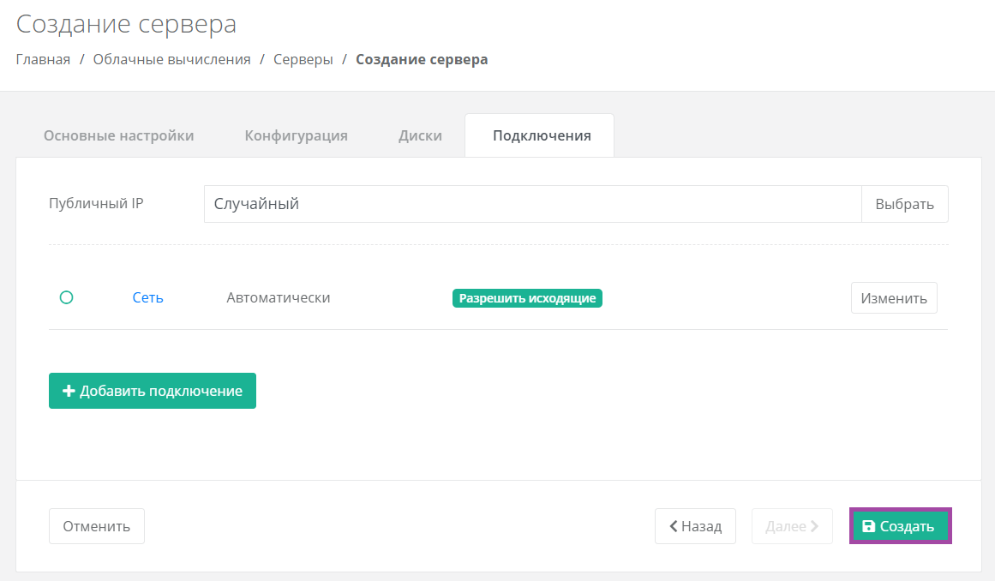Toggle the Разрешить исходящие badge
Image resolution: width=995 pixels, height=581 pixels.
tap(527, 298)
